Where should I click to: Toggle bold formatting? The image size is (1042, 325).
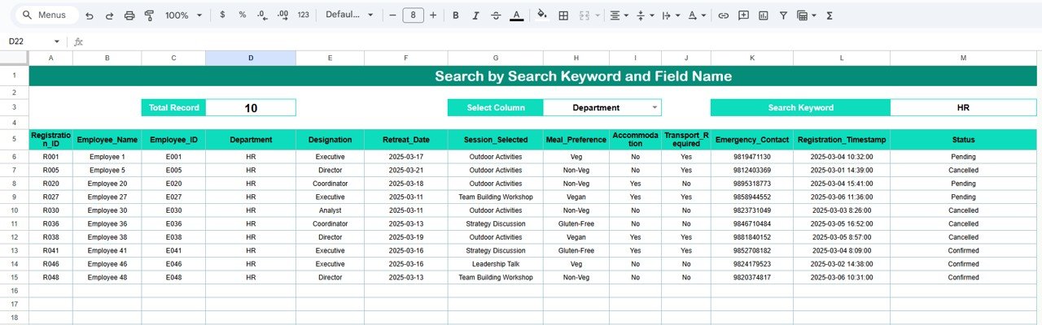click(x=455, y=15)
